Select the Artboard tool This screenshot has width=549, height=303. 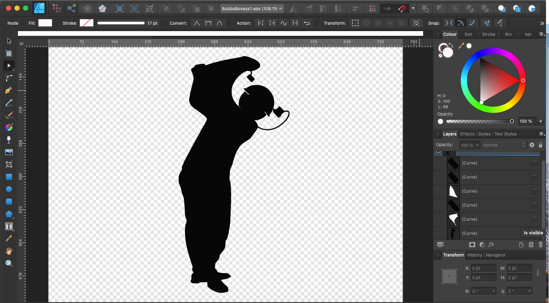point(9,53)
